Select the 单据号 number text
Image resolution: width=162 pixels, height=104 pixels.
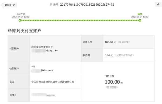click(x=87, y=5)
